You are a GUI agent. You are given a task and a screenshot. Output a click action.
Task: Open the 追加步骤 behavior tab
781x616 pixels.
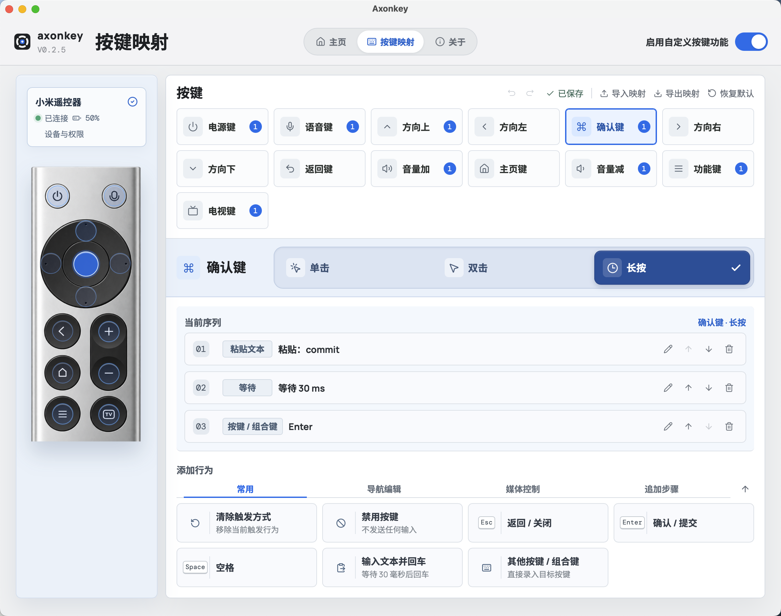point(661,489)
